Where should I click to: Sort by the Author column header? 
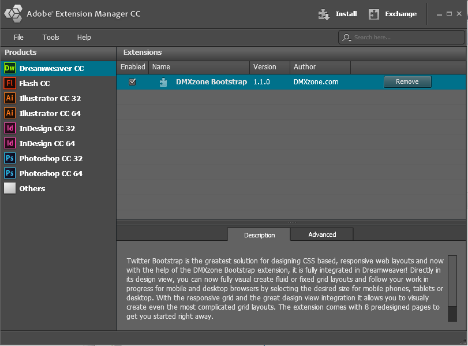[x=320, y=67]
